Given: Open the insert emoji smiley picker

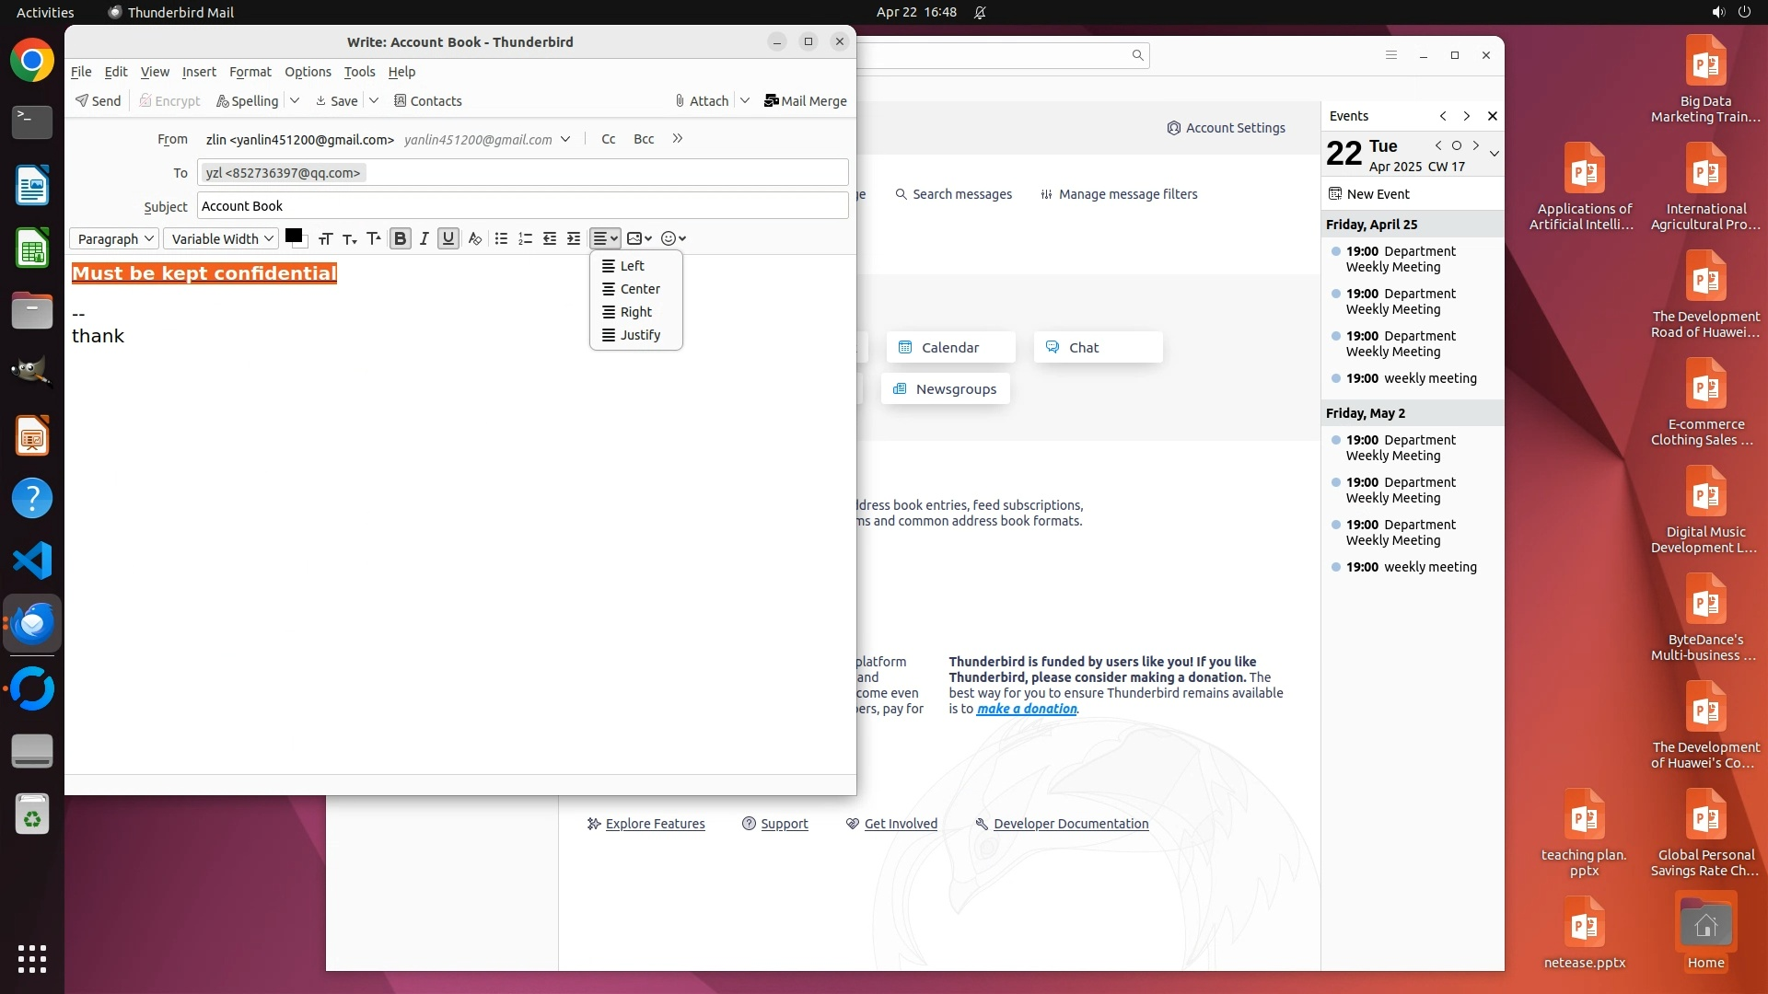Looking at the screenshot, I should point(673,238).
